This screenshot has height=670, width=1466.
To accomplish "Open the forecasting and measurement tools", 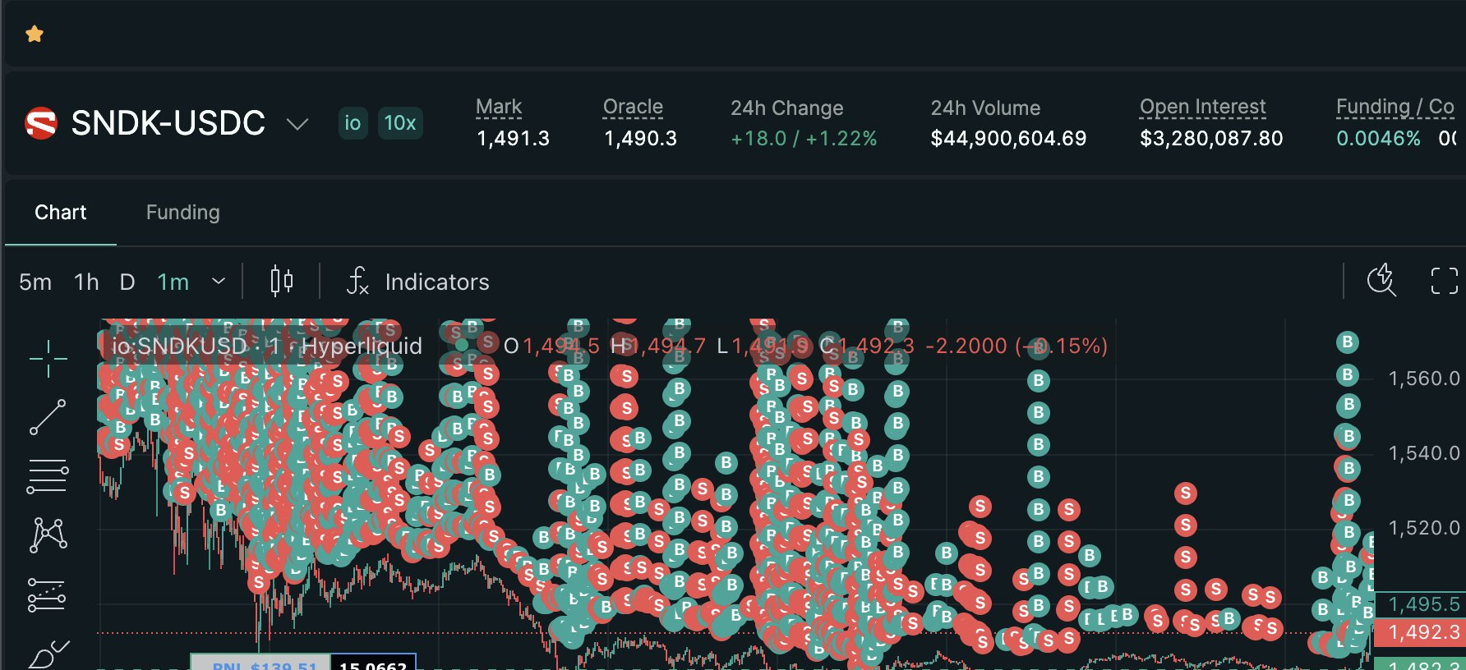I will click(48, 594).
